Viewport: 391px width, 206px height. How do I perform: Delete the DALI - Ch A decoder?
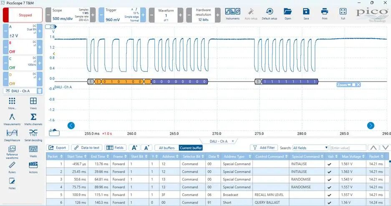(x=39, y=91)
